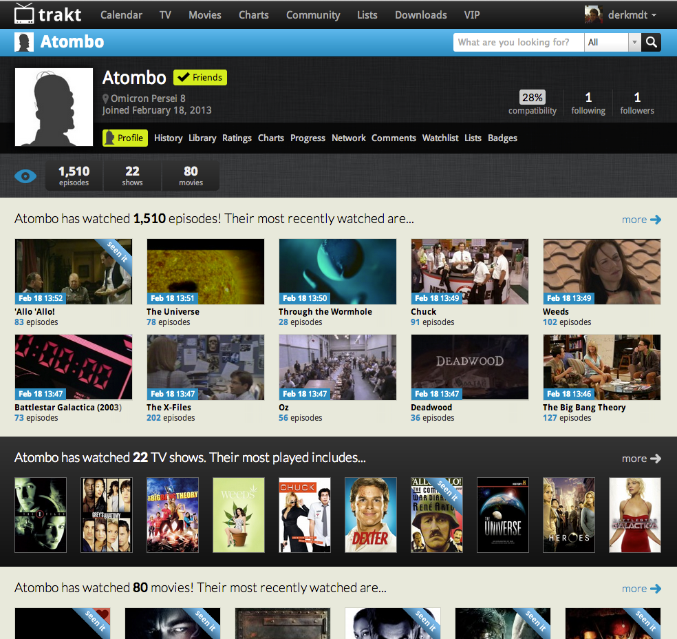Viewport: 677px width, 639px height.
Task: Click the Atombo title in blue bar
Action: (72, 42)
